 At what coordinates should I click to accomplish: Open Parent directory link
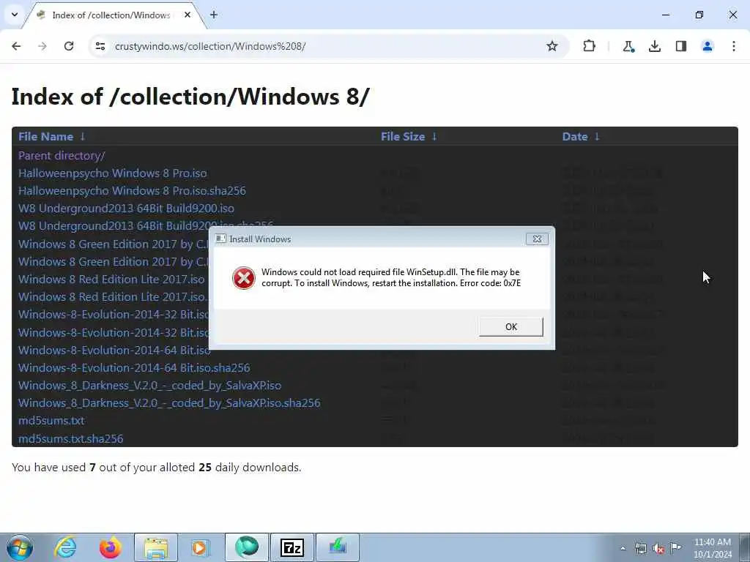point(62,156)
